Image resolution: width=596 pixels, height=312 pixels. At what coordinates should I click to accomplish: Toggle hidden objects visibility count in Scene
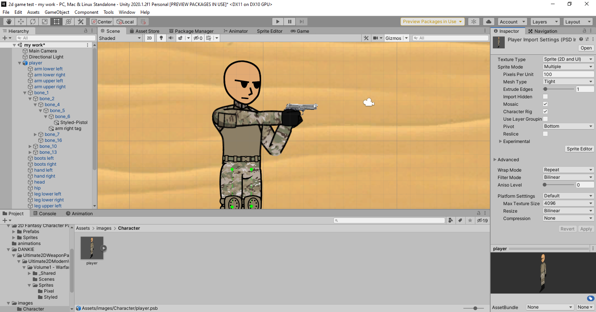click(x=198, y=38)
